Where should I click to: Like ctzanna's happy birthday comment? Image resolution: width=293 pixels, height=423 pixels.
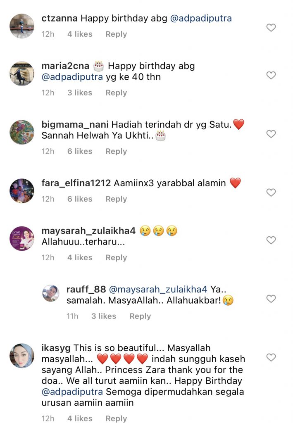click(271, 28)
